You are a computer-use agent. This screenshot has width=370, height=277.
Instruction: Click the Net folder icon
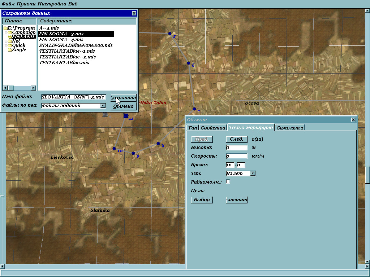[10, 41]
